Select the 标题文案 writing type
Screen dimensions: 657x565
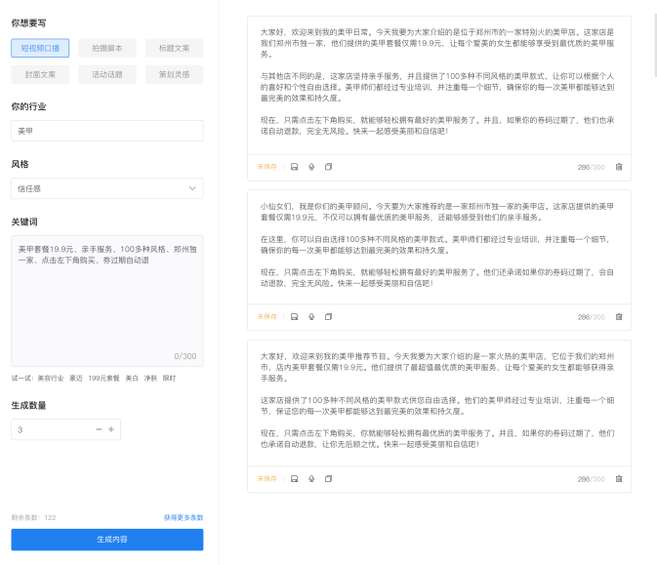point(175,48)
